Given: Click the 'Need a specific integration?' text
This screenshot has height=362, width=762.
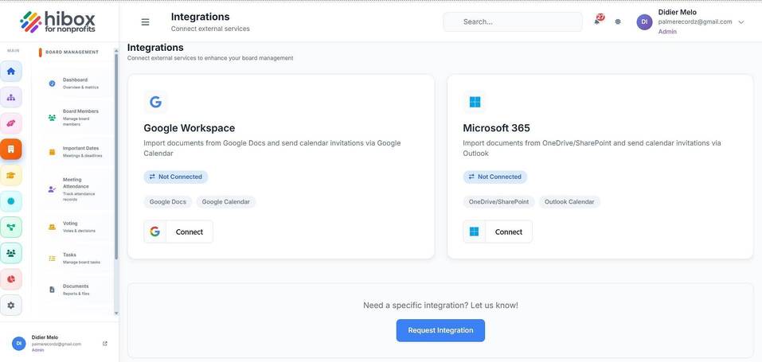Looking at the screenshot, I should [440, 306].
